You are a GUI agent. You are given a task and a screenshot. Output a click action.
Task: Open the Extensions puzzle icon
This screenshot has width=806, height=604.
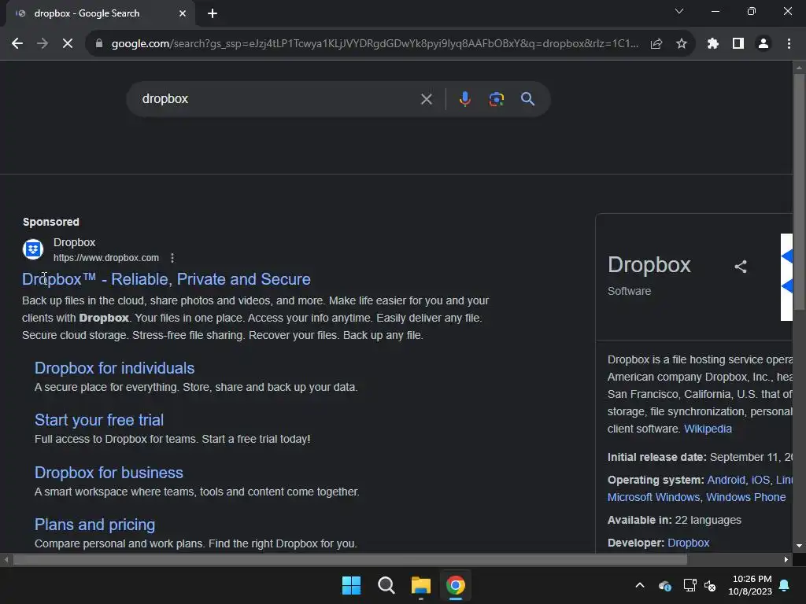(713, 44)
